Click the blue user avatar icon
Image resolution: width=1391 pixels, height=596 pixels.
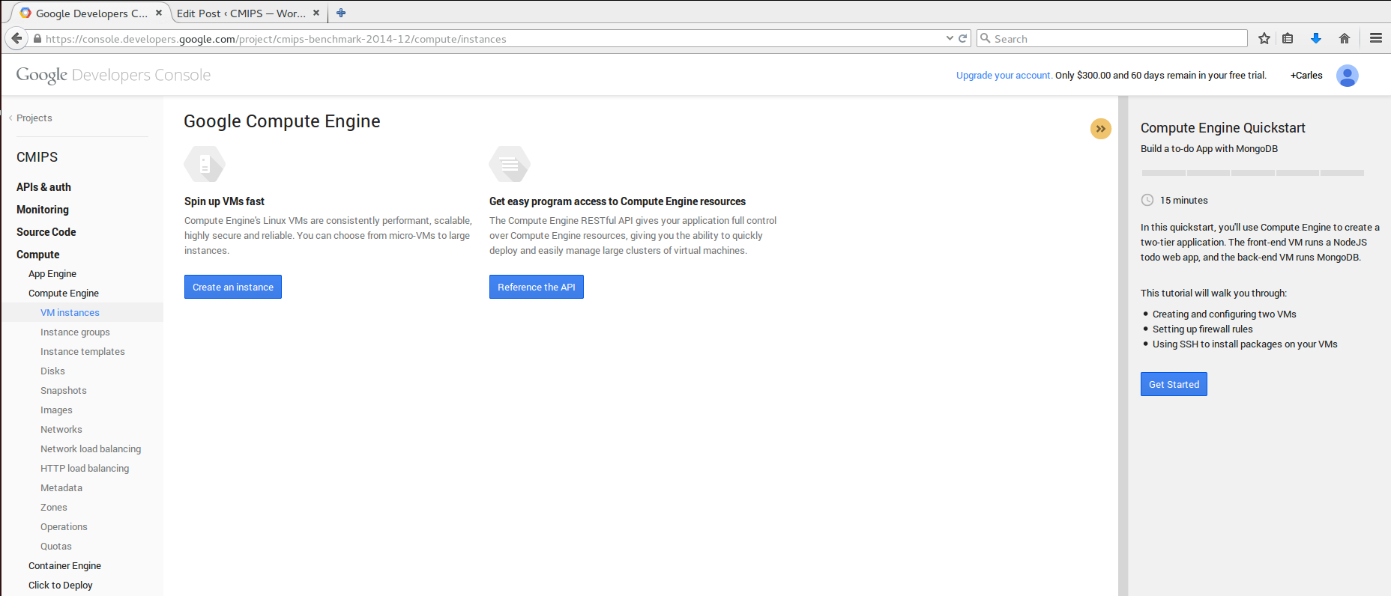[1347, 76]
